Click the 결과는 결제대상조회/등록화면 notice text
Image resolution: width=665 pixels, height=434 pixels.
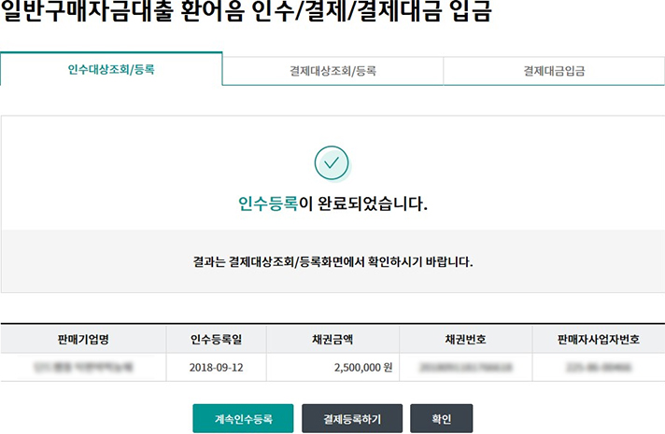click(x=332, y=262)
